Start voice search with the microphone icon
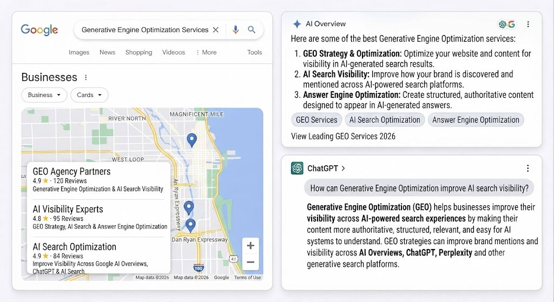The width and height of the screenshot is (554, 302). coord(235,30)
